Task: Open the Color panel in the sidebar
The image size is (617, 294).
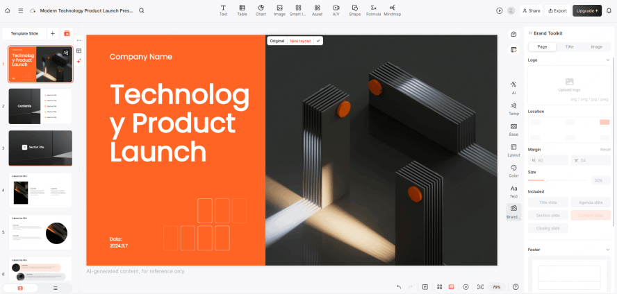Action: click(513, 171)
